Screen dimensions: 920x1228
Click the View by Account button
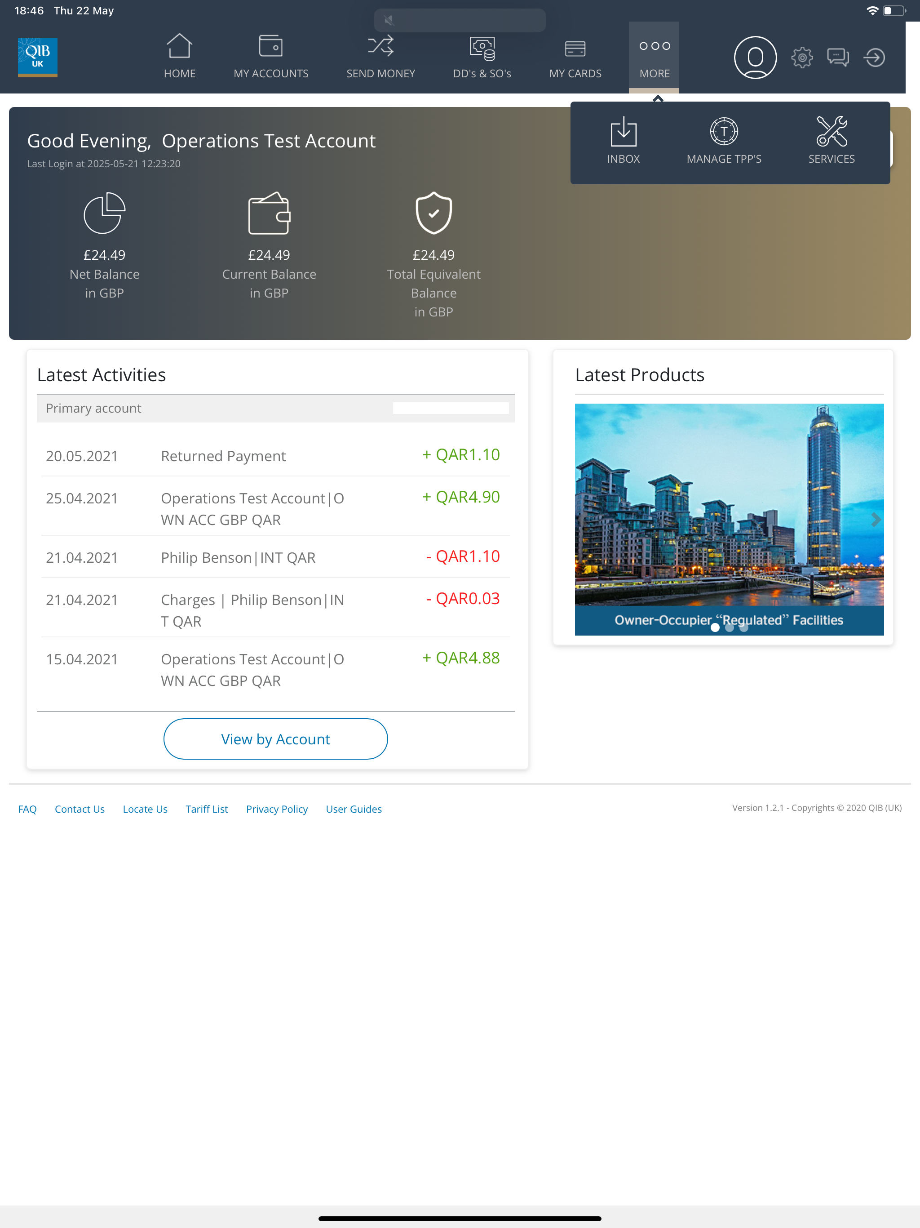(275, 739)
